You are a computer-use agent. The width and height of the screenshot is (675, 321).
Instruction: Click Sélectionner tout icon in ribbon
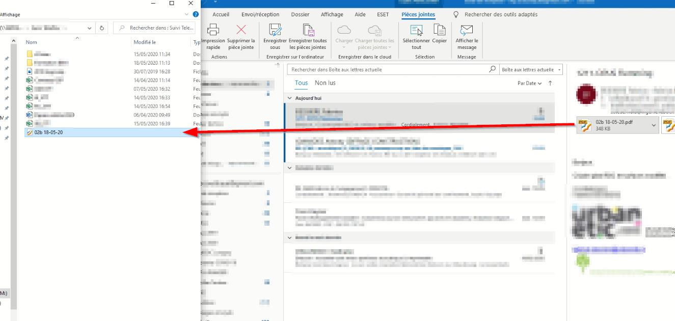pos(416,30)
